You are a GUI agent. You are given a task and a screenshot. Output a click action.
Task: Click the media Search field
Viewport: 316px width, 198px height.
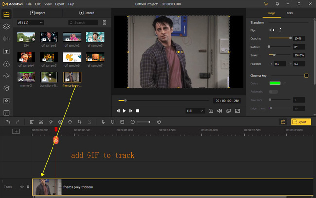[x=83, y=22]
